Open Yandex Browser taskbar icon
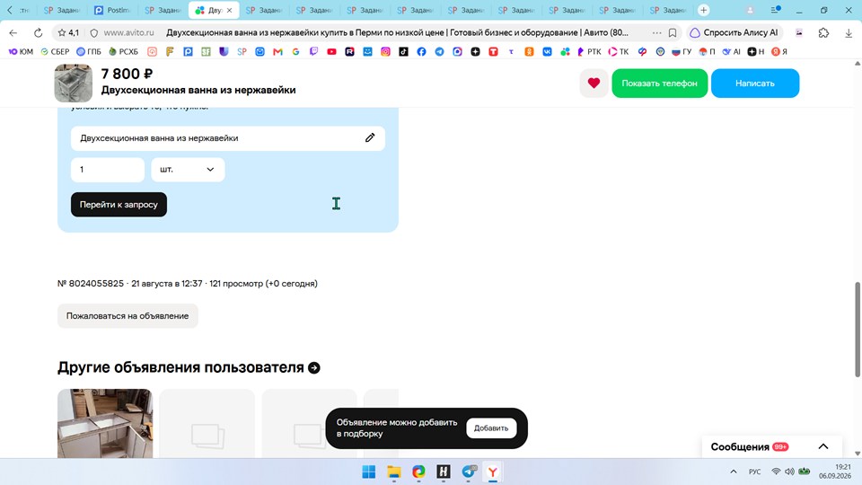Image resolution: width=862 pixels, height=485 pixels. pos(493,472)
